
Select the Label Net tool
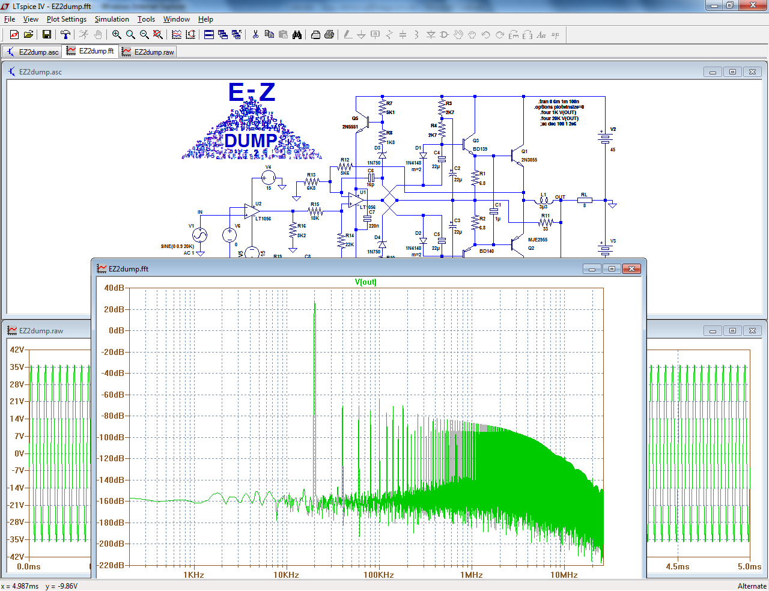pos(375,35)
